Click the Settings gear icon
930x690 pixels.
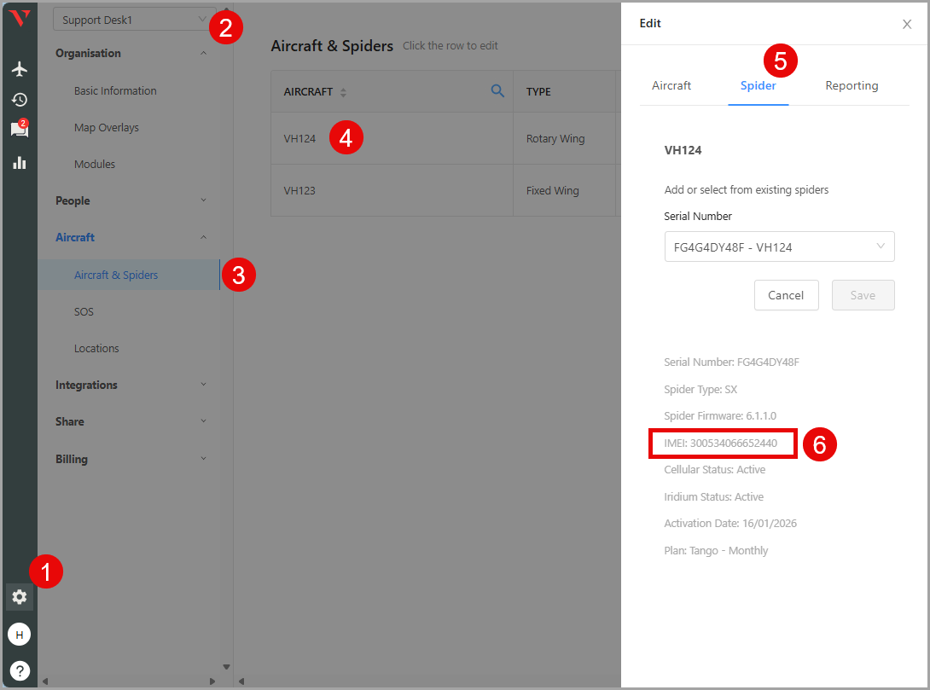click(x=19, y=597)
